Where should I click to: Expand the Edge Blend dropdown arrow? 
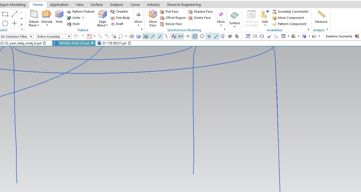107,25
